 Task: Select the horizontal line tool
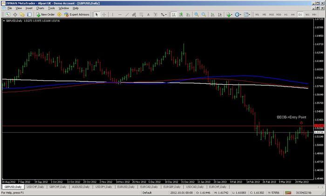point(120,14)
